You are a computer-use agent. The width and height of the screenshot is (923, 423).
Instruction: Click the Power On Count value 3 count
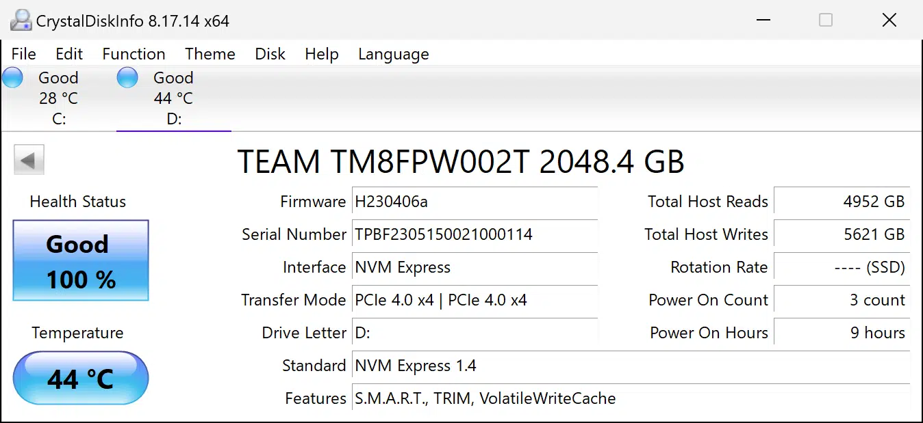tap(842, 300)
